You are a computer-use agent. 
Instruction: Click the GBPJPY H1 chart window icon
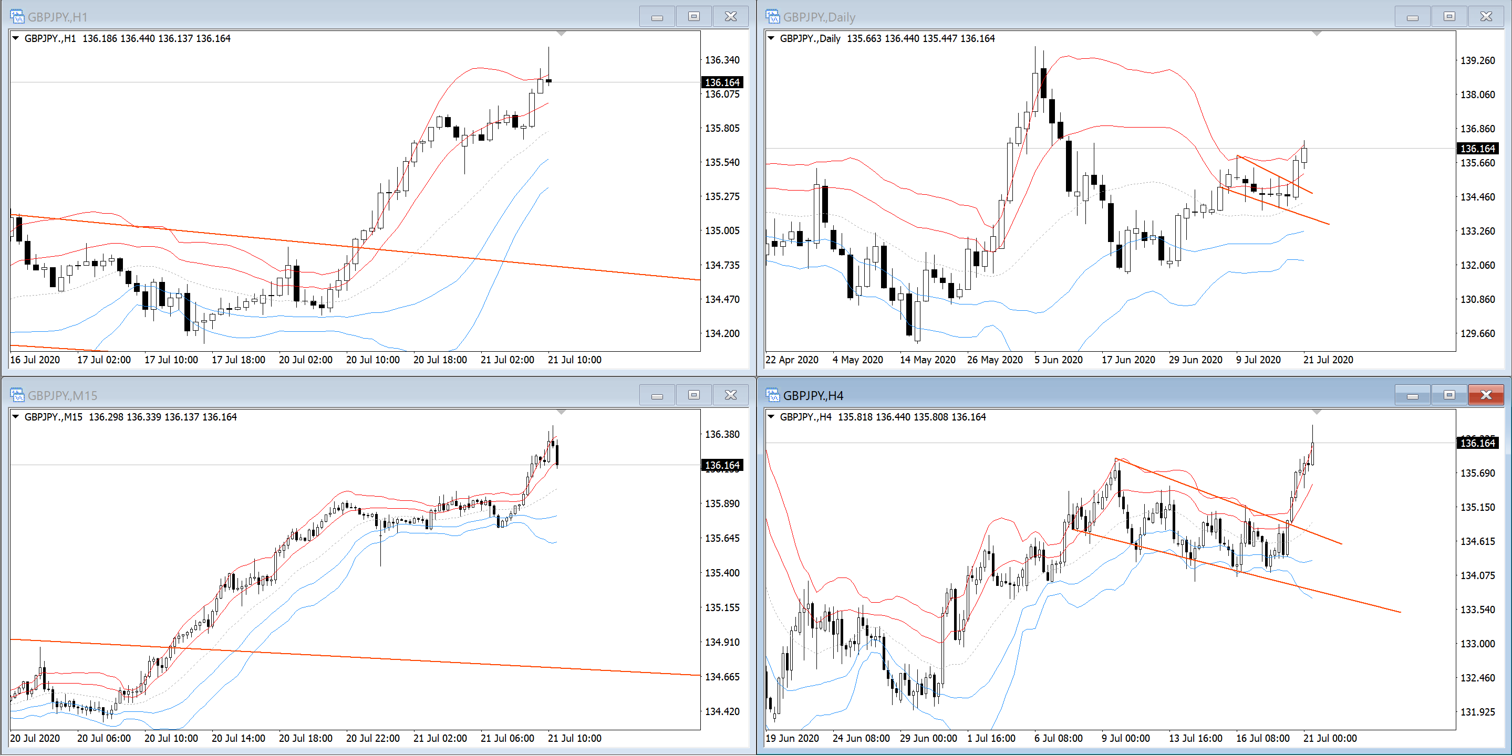(x=17, y=16)
